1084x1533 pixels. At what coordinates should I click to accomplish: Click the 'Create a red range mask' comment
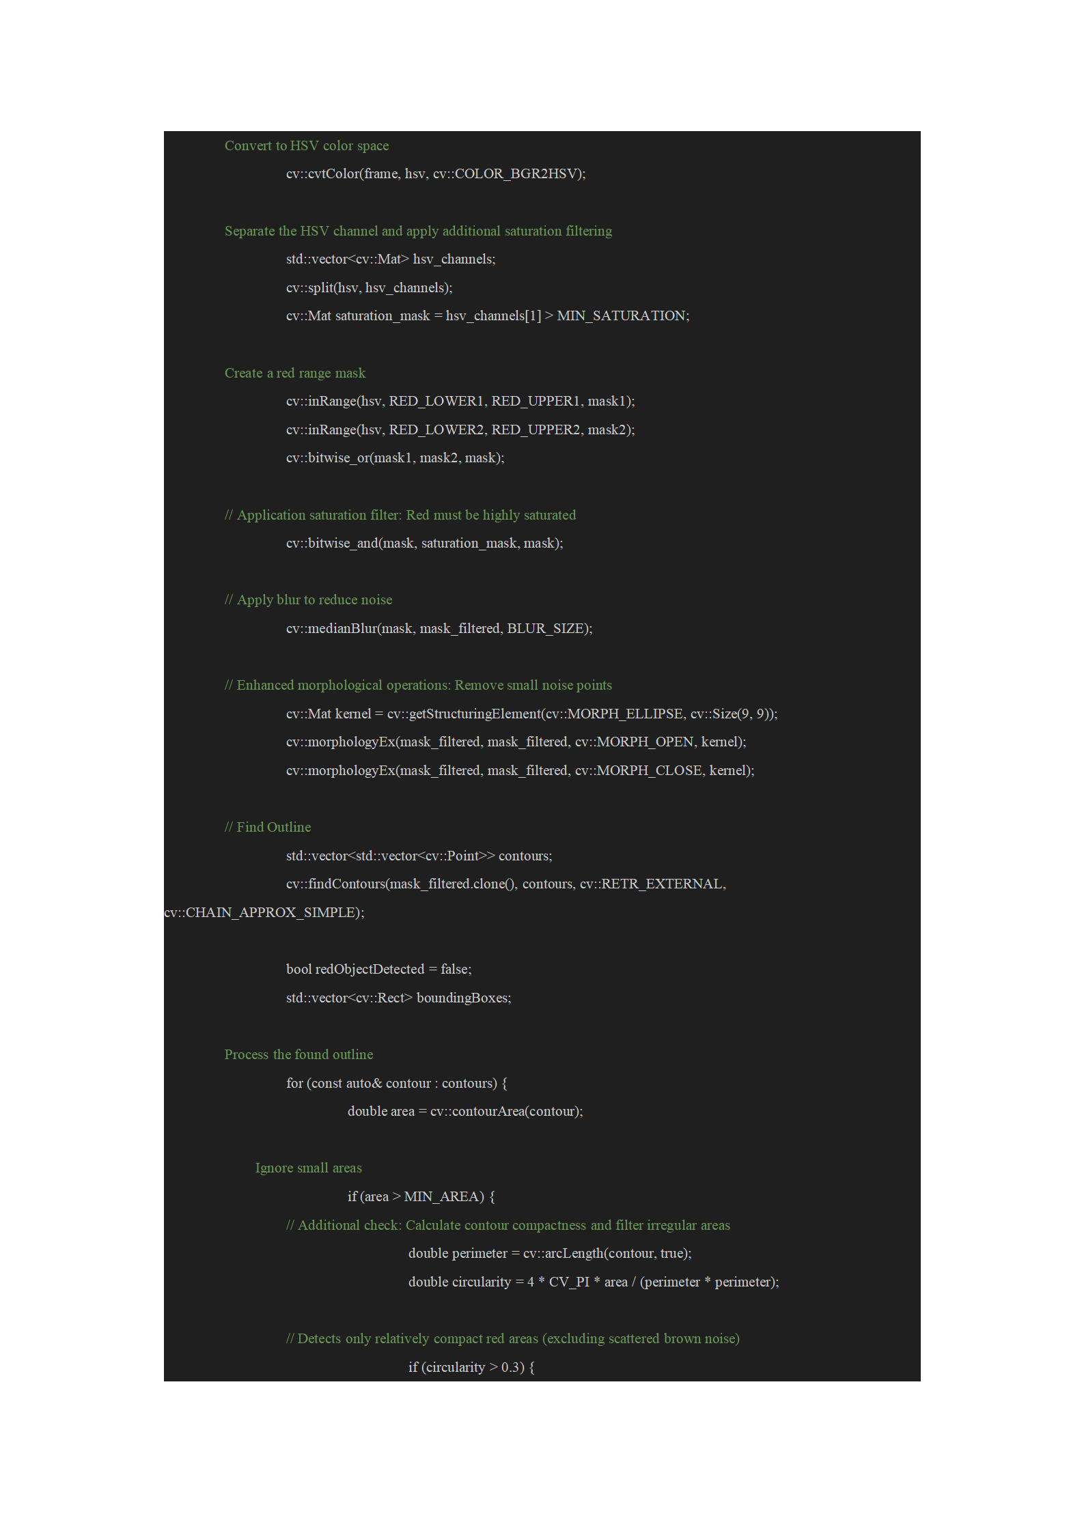coord(295,373)
